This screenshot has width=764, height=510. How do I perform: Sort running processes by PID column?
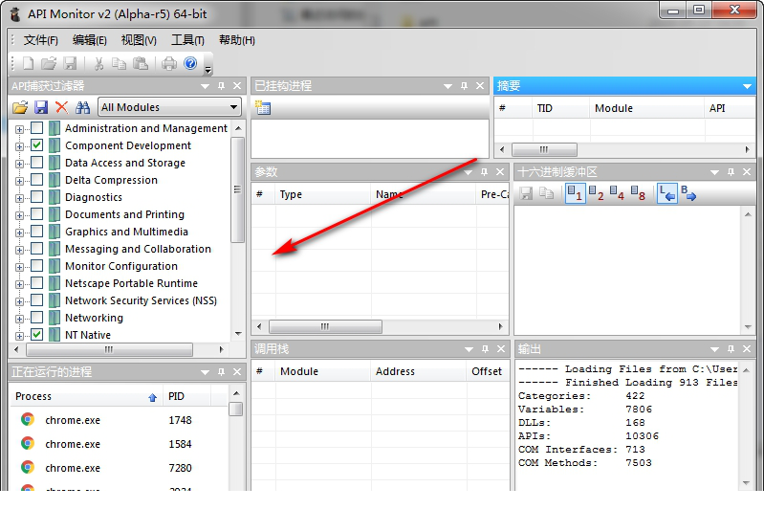coord(187,396)
